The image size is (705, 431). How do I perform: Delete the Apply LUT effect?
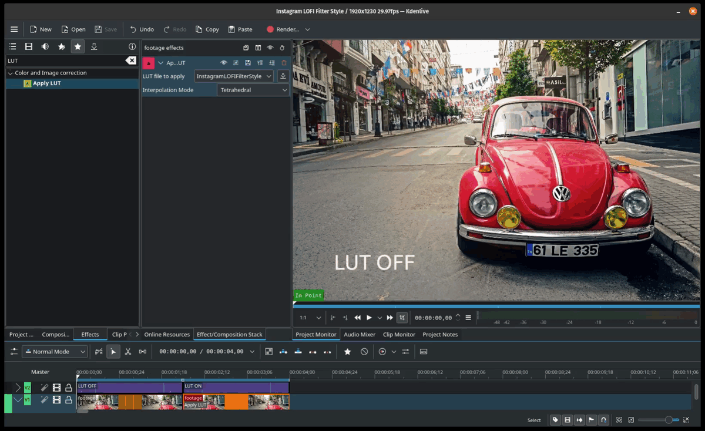click(284, 63)
